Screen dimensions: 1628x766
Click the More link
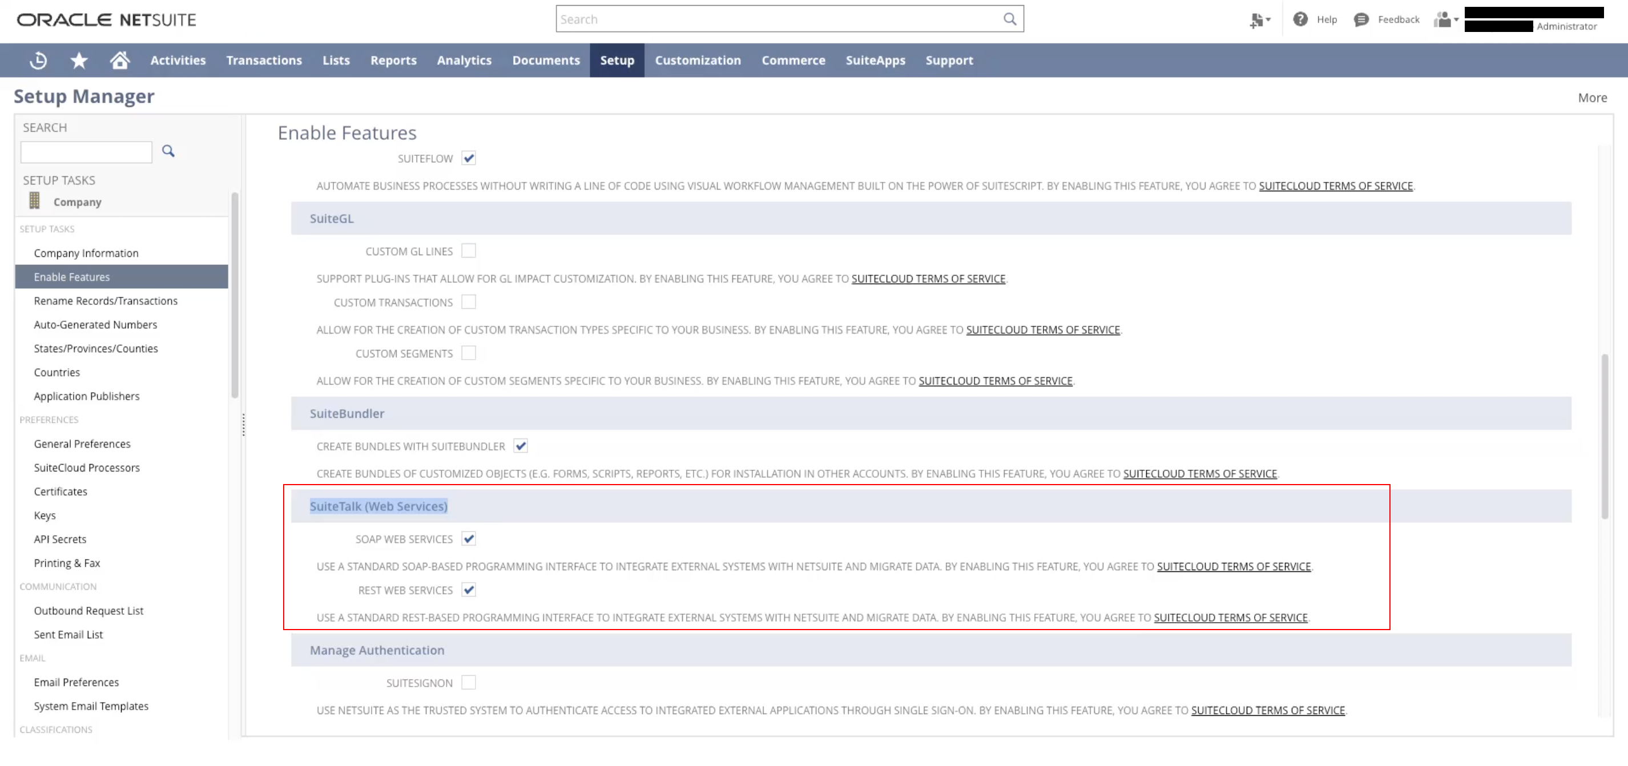pos(1591,98)
